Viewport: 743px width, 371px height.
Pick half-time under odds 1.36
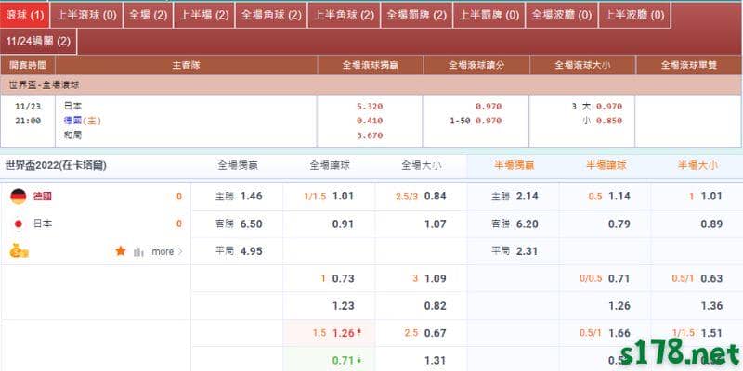(x=711, y=306)
